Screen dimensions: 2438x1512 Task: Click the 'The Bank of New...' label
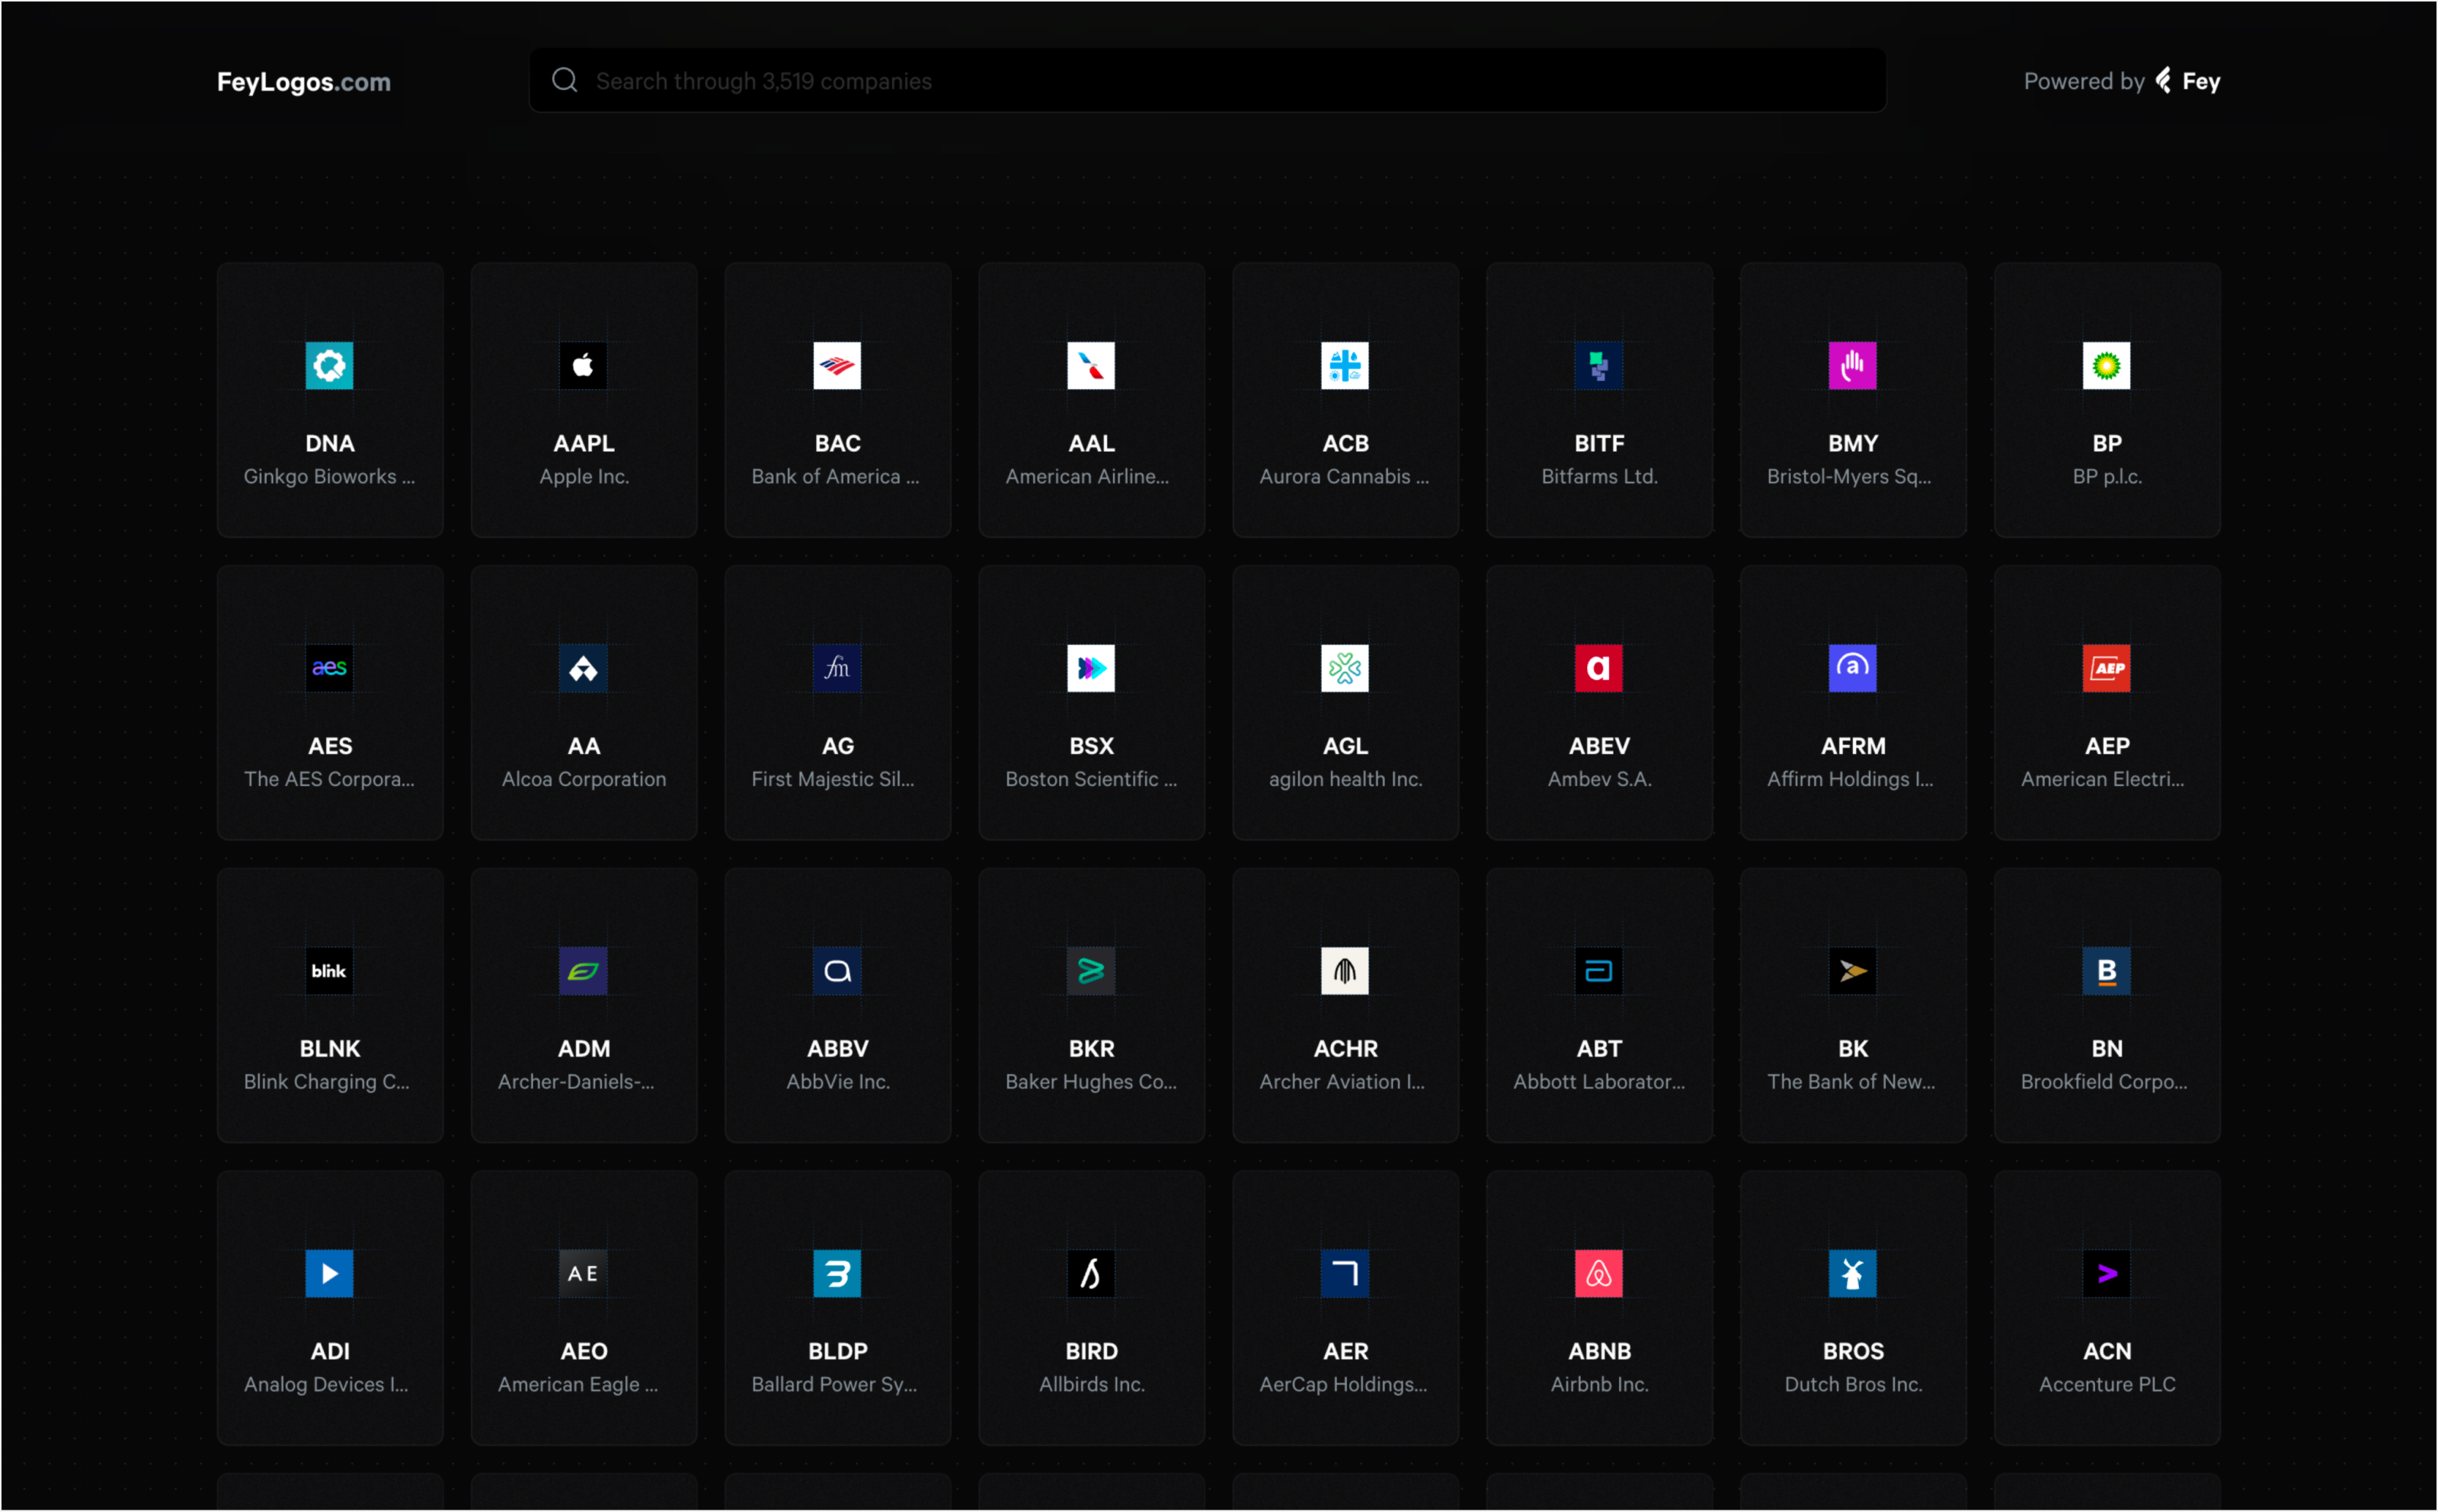tap(1851, 1082)
